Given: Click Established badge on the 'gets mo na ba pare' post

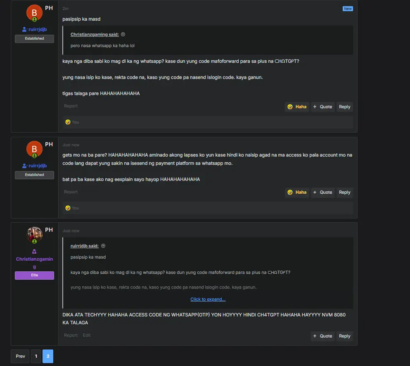Looking at the screenshot, I should [x=34, y=175].
